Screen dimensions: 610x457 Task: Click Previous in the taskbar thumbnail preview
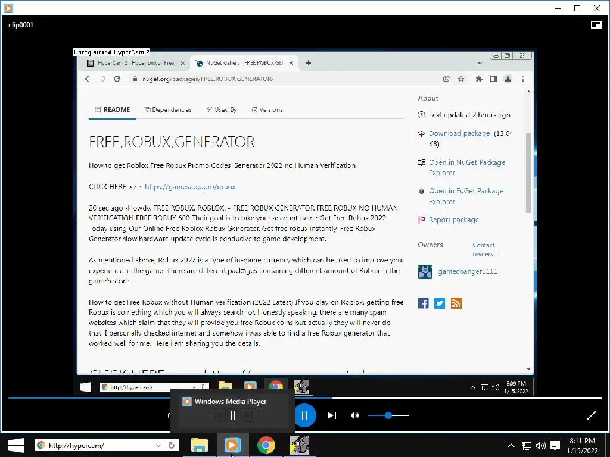tap(219, 415)
